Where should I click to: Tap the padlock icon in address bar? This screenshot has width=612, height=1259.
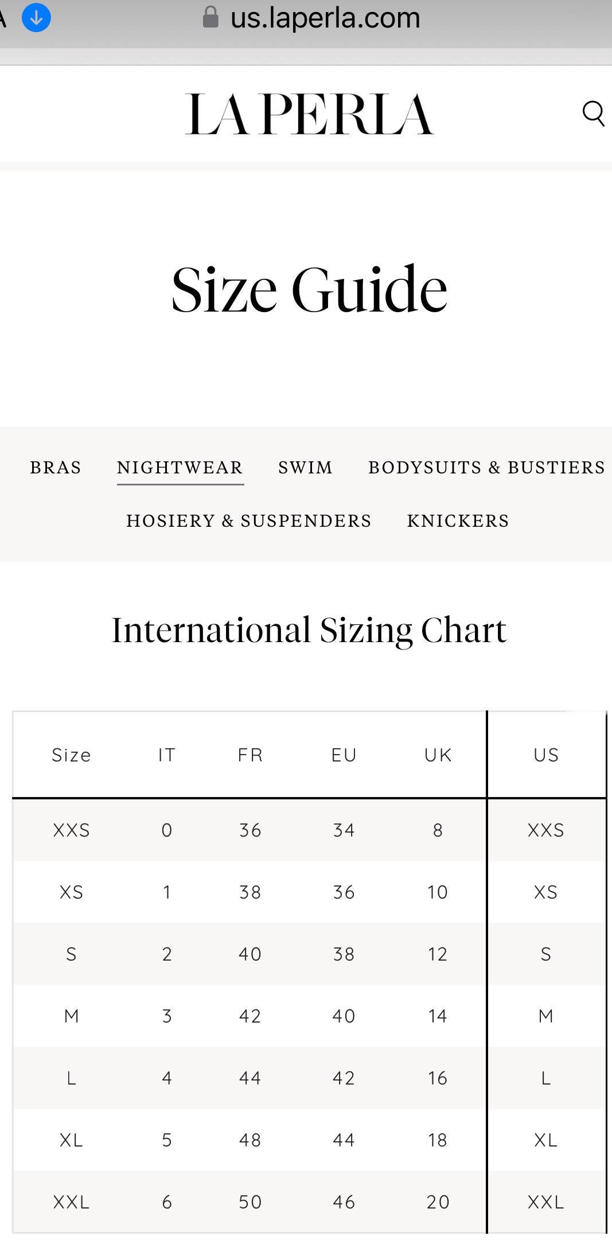coord(211,17)
